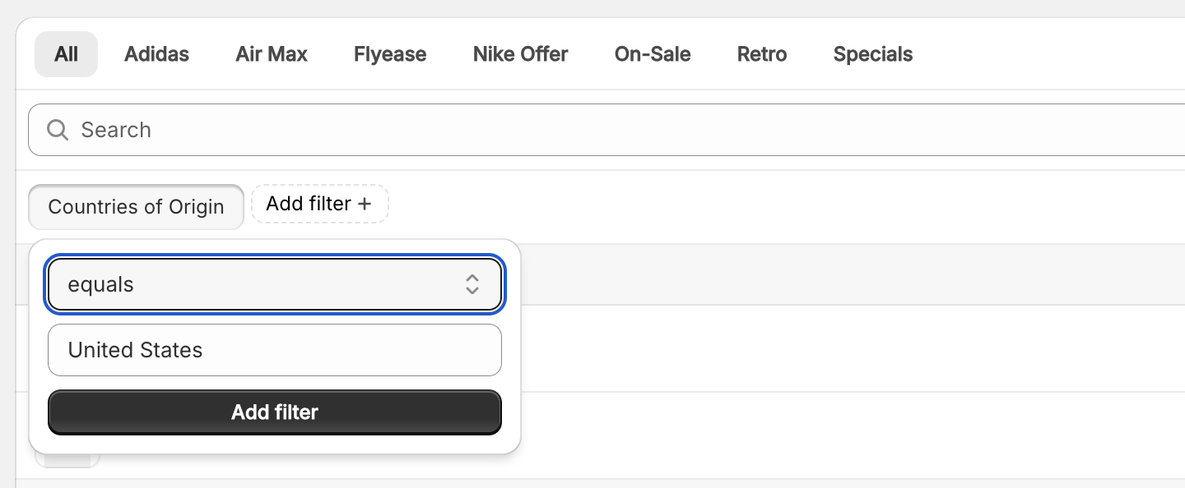Click the magnifying glass search icon

click(57, 130)
